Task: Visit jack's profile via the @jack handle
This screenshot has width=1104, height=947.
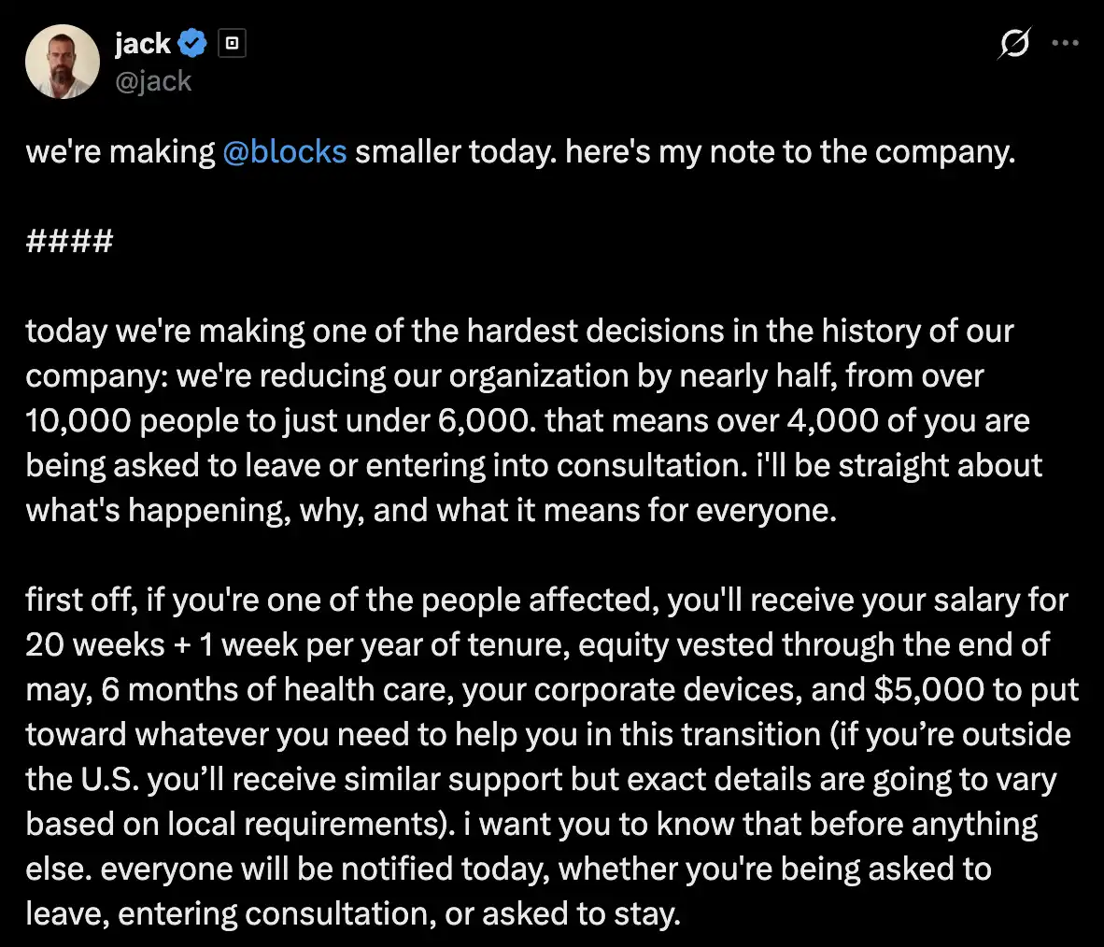Action: tap(155, 81)
